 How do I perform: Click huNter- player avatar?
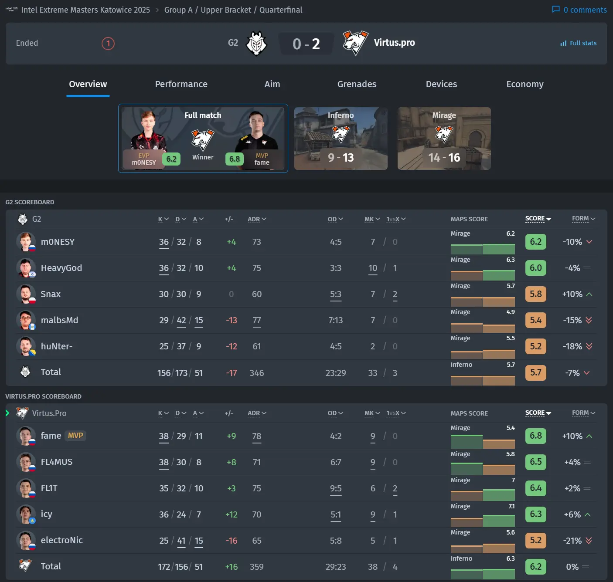tap(26, 346)
